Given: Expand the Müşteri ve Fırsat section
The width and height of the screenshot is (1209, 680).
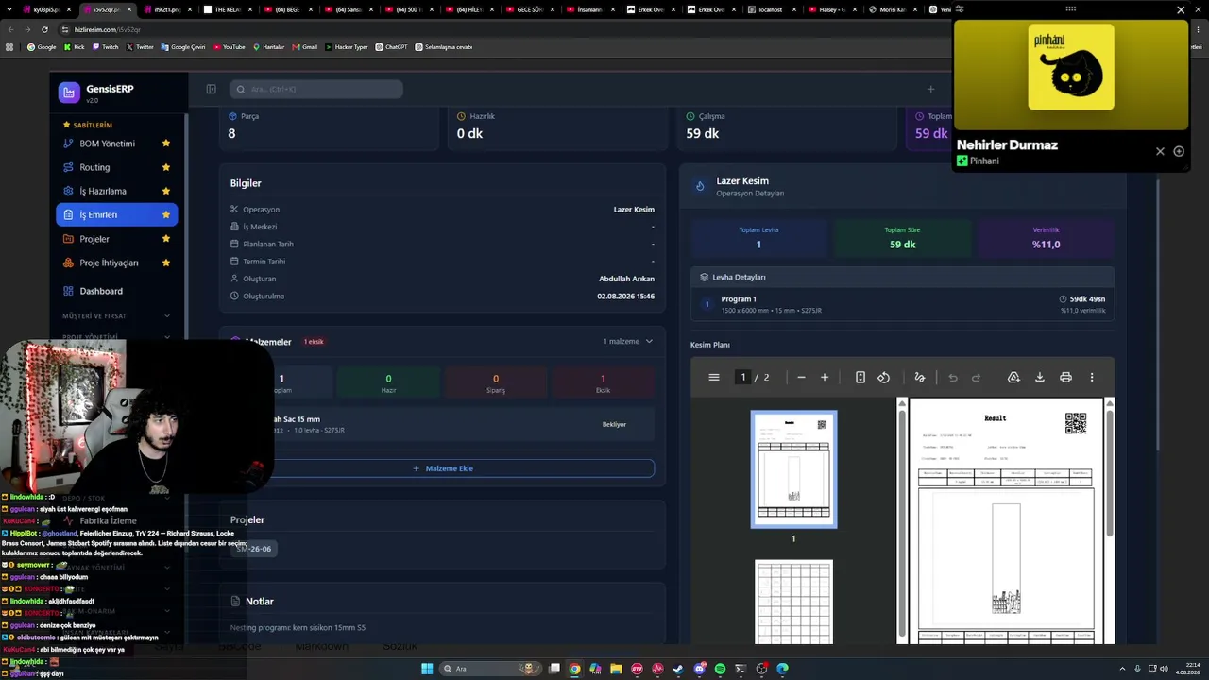Looking at the screenshot, I should [116, 315].
